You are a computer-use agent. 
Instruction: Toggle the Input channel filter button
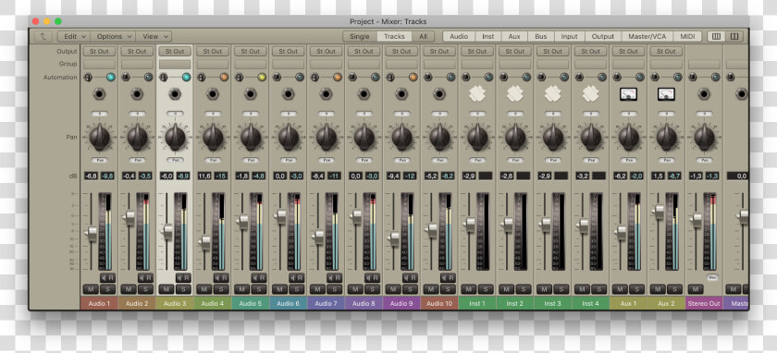570,36
